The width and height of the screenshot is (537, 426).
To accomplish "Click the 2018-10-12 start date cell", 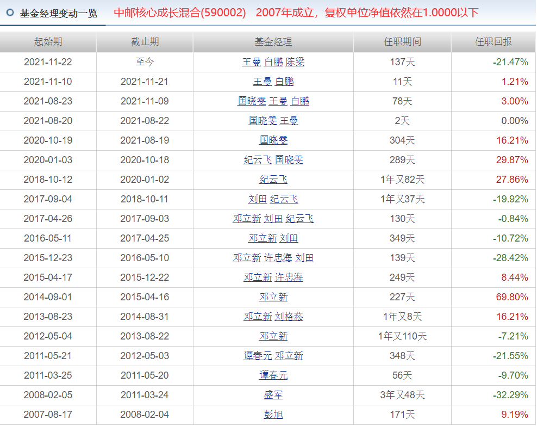I will [x=48, y=179].
